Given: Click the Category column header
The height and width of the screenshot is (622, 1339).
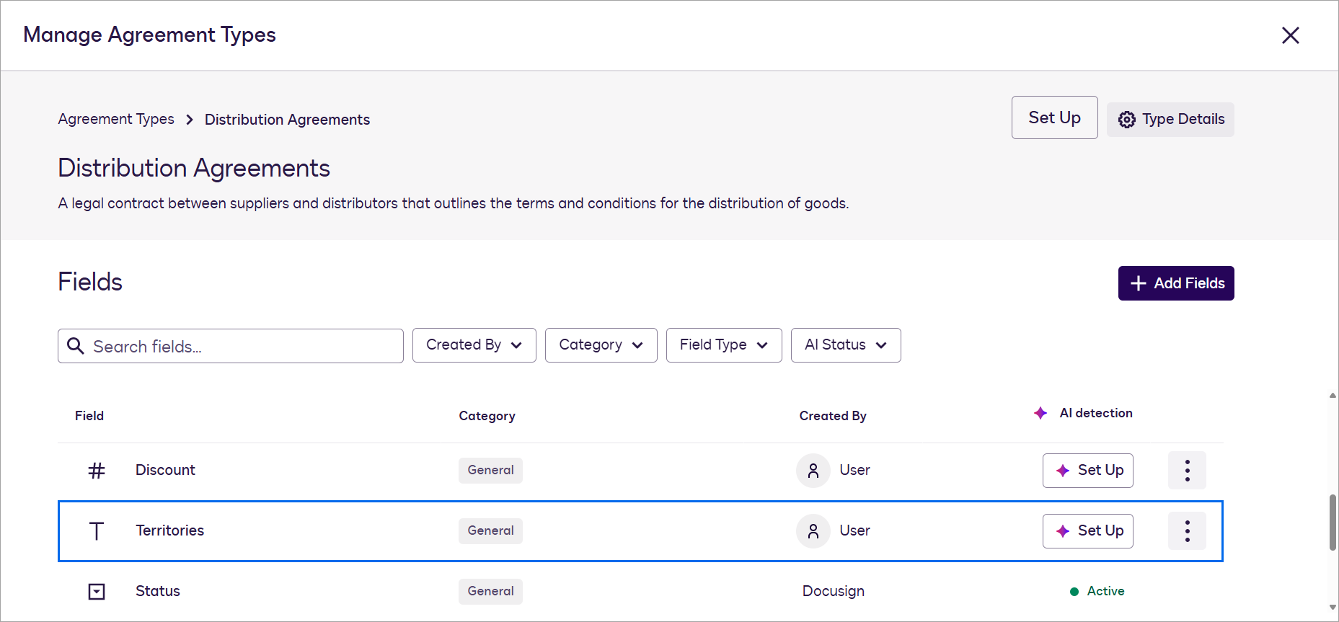Looking at the screenshot, I should 487,416.
